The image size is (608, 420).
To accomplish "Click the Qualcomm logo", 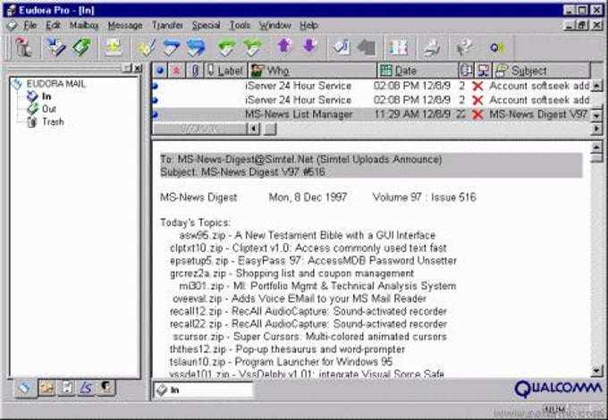I will pyautogui.click(x=558, y=389).
